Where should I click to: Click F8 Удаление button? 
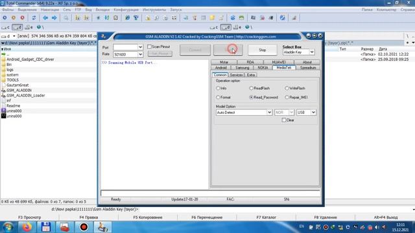click(x=326, y=217)
